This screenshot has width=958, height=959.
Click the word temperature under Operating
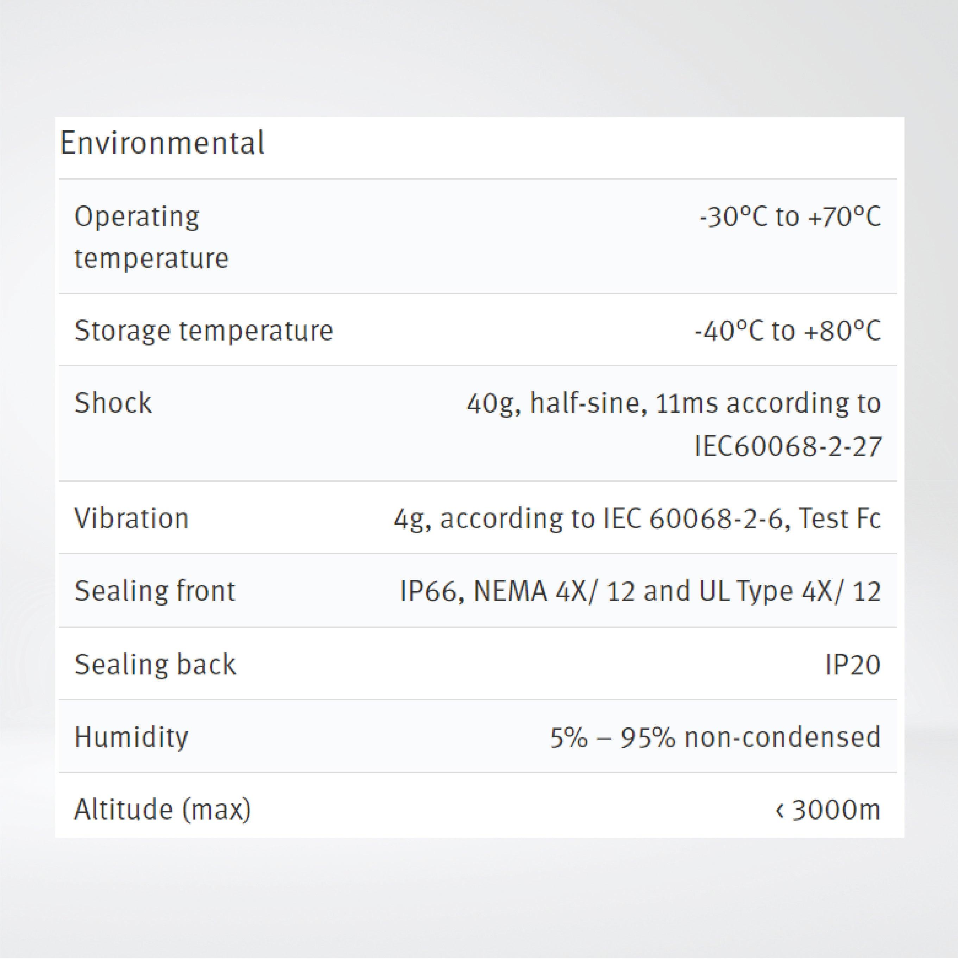[151, 259]
